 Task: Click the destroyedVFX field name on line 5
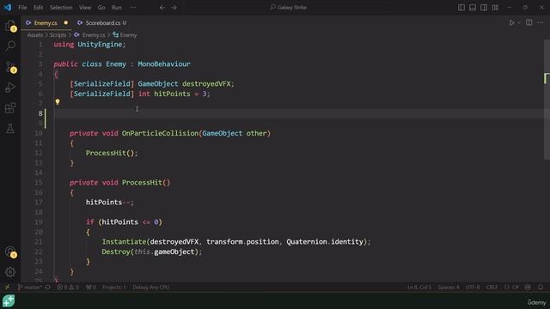pos(206,84)
